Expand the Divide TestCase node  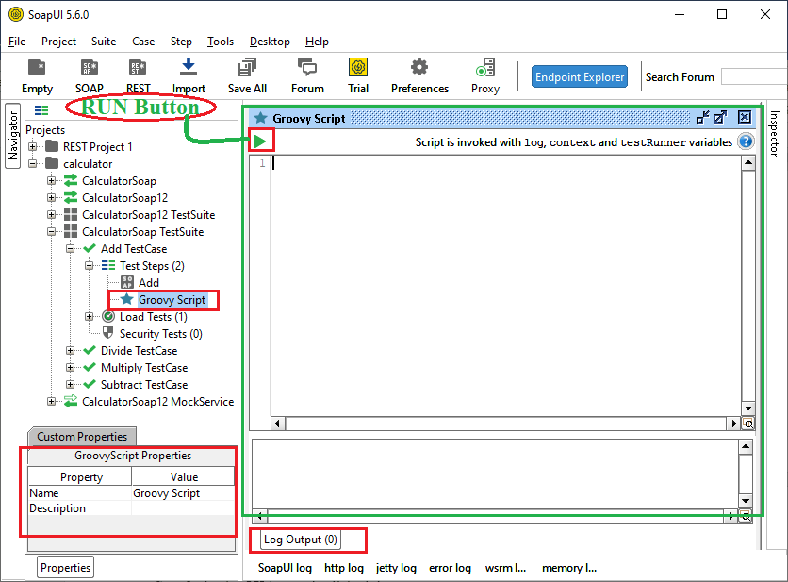(x=71, y=351)
